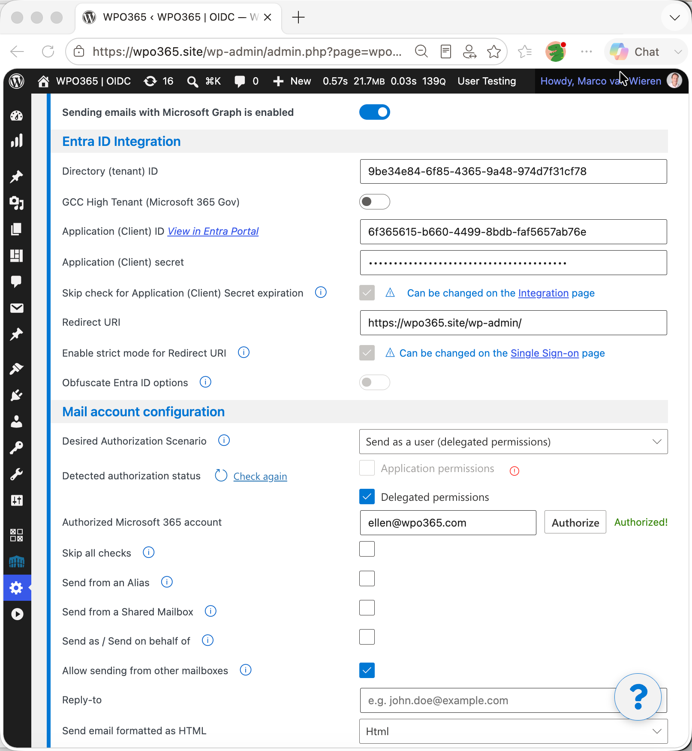Screen dimensions: 692x751
Task: Click the Check again link
Action: (x=260, y=476)
